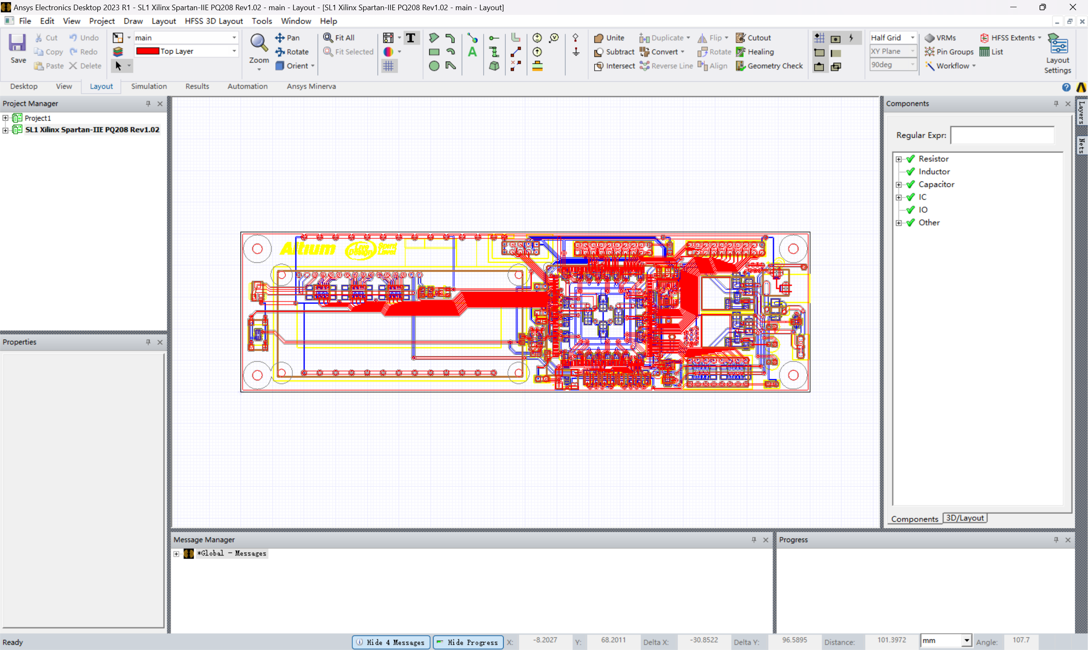The width and height of the screenshot is (1088, 650).
Task: Click the ground symbol icon
Action: 576,52
